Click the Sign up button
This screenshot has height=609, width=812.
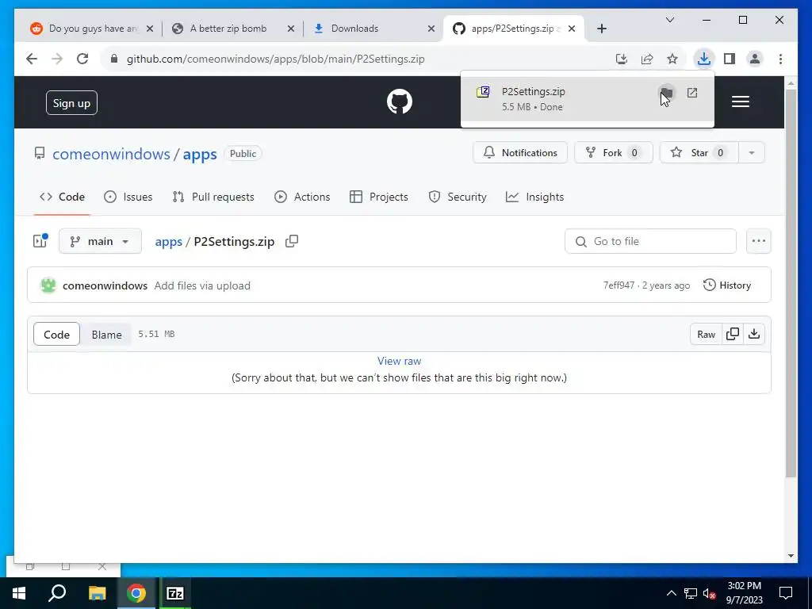pos(71,103)
